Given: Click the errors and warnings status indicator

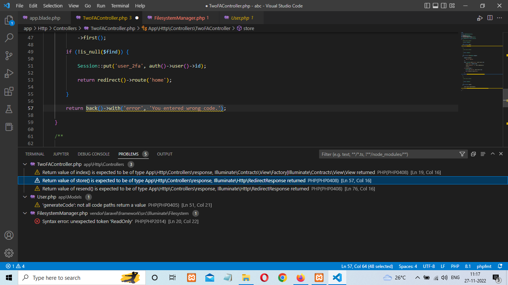Looking at the screenshot, I should point(15,266).
